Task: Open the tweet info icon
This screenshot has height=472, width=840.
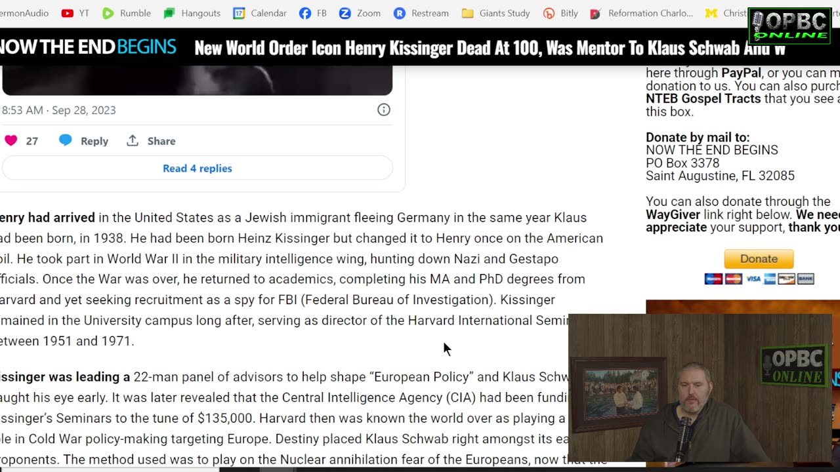Action: tap(384, 110)
